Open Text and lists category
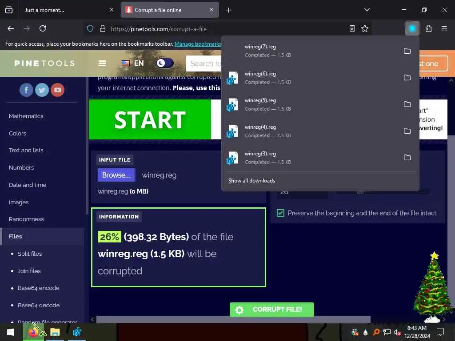Screen dimensions: 455x341 click(26, 150)
